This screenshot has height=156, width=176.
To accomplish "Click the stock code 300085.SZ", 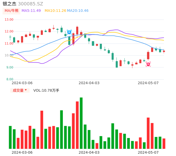I will 31,4.
